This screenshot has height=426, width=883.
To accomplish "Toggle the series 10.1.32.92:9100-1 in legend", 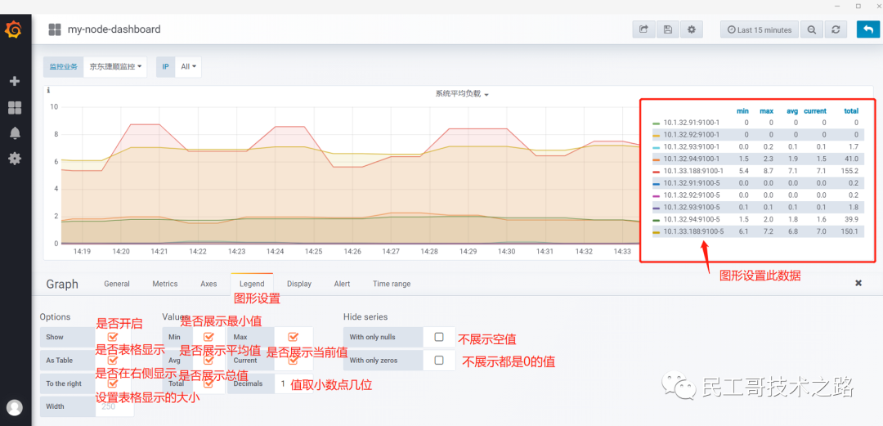I will tap(691, 135).
